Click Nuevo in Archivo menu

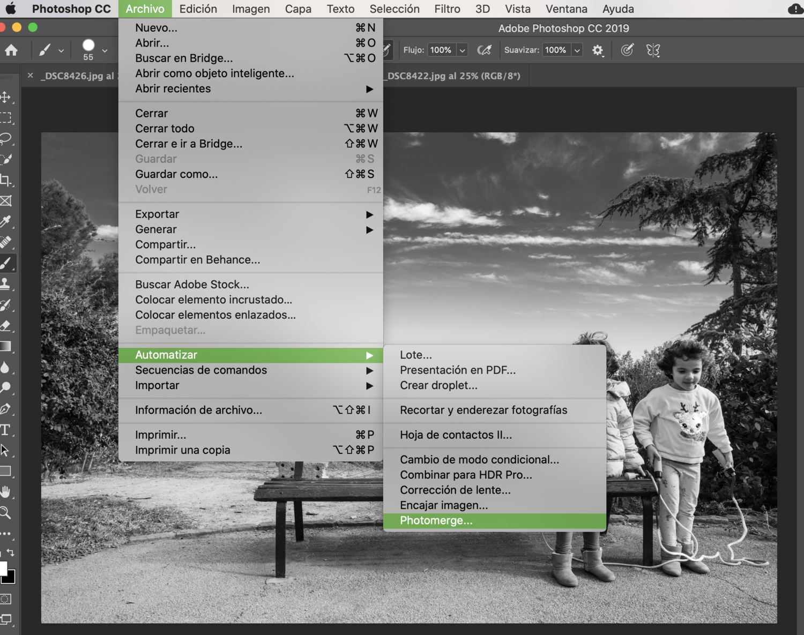pos(250,28)
